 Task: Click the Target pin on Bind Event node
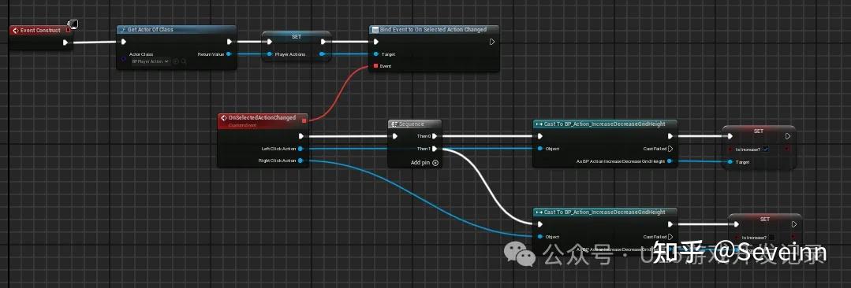[375, 54]
